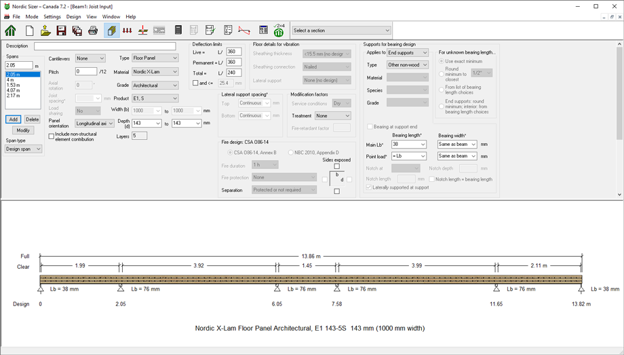Select the 1.53 m span in list
This screenshot has width=624, height=355.
click(22, 85)
